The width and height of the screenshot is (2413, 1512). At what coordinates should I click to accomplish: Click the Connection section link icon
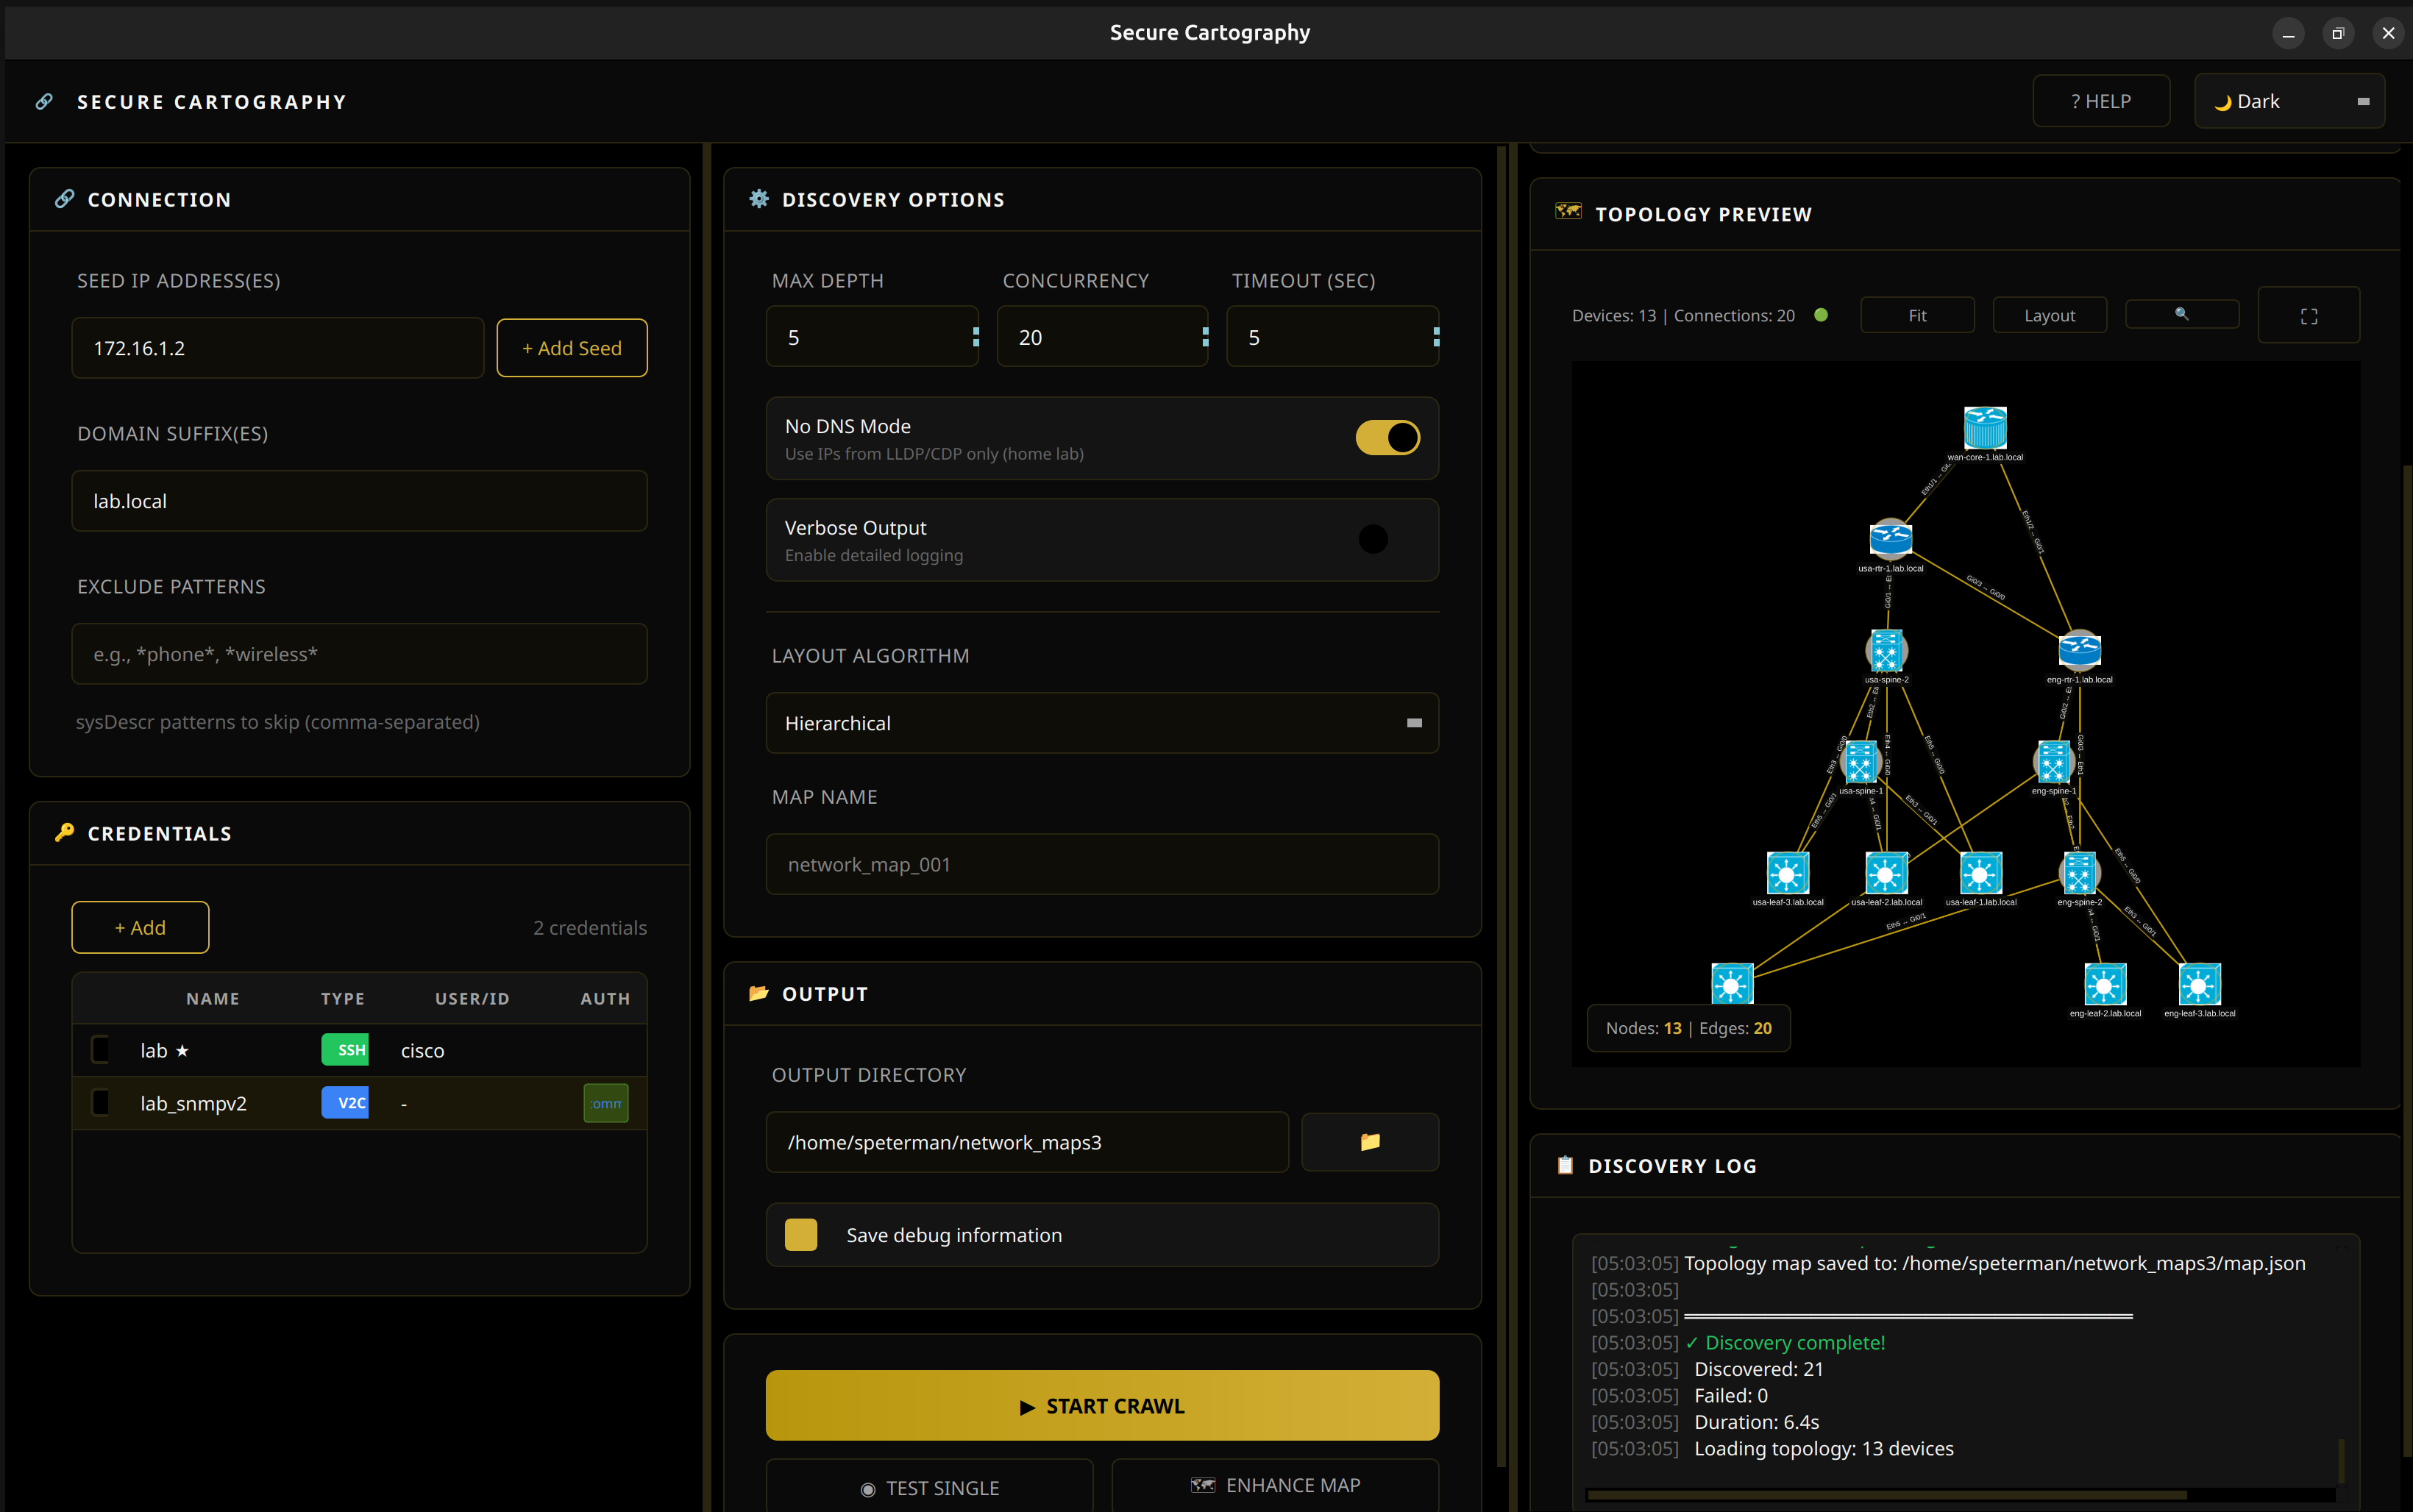[x=64, y=198]
